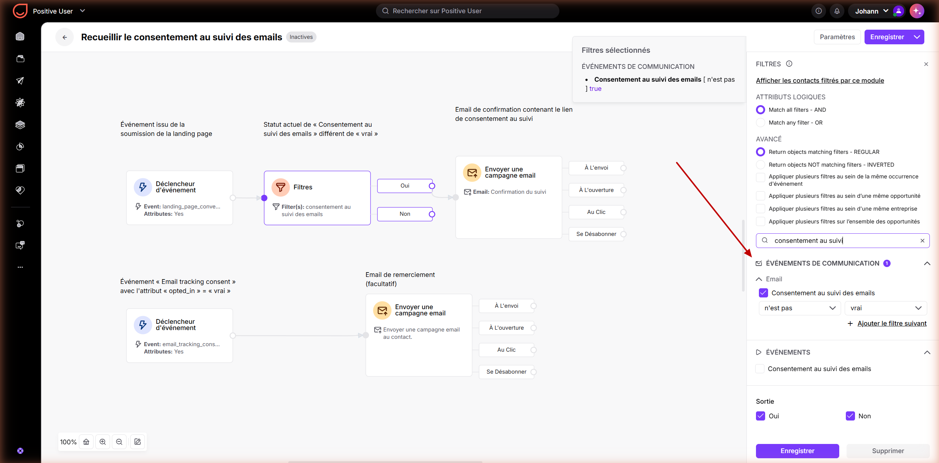Click the 100% zoom level indicator

[x=68, y=442]
